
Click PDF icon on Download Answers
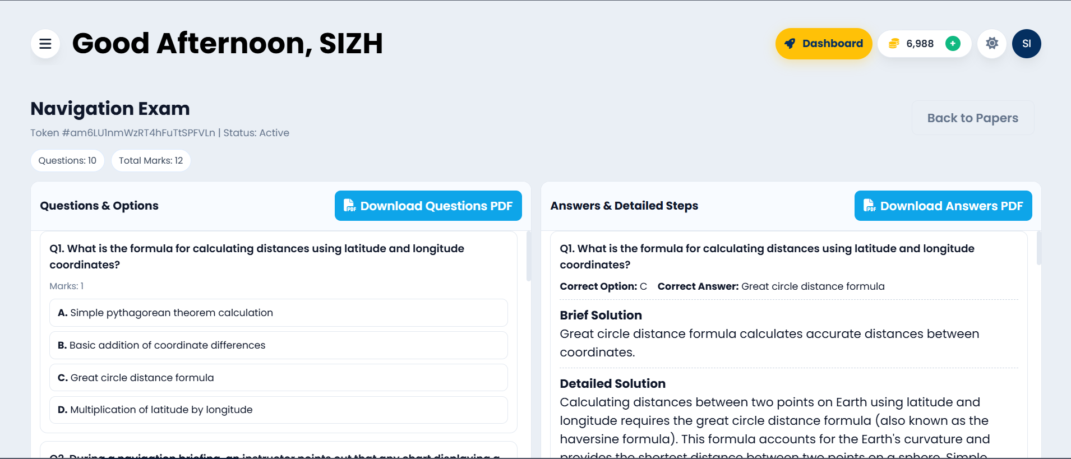click(x=869, y=206)
